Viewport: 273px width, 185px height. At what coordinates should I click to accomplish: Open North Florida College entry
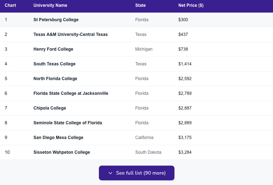tap(55, 79)
